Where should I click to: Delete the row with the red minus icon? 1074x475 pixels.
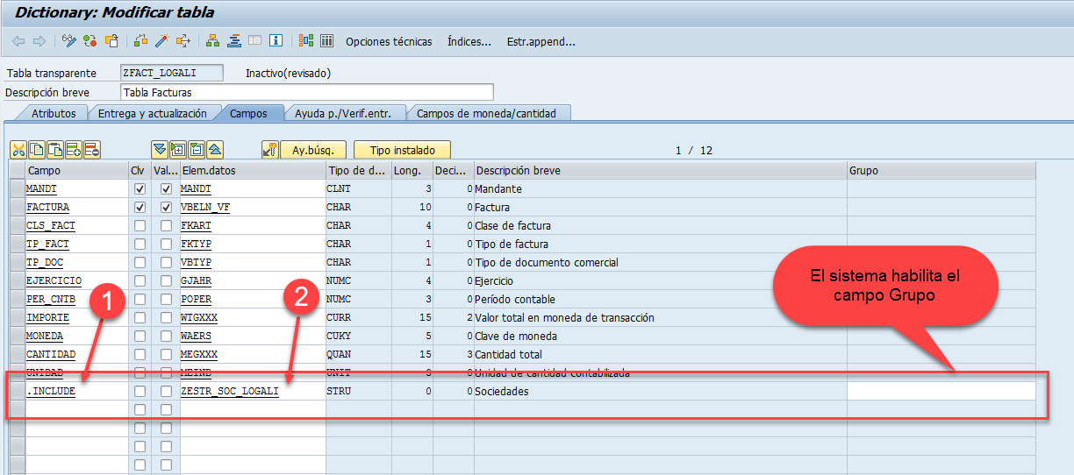[x=92, y=150]
